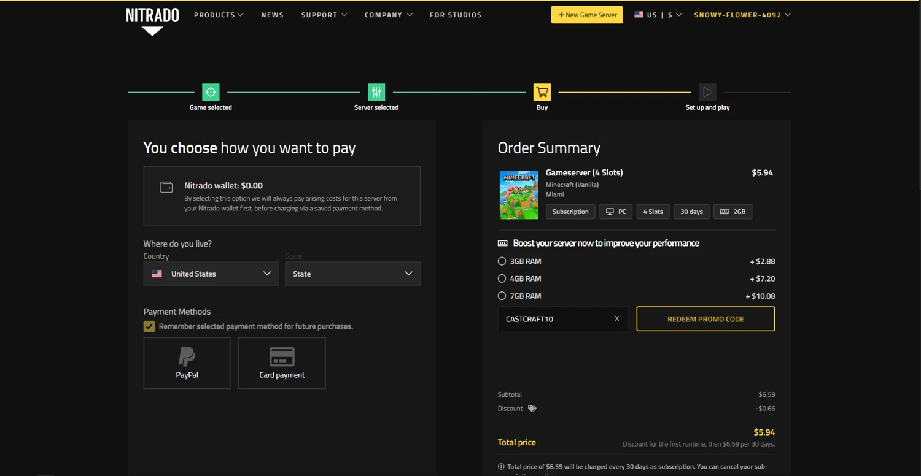Click the + $7.20 price text
921x476 pixels.
762,278
